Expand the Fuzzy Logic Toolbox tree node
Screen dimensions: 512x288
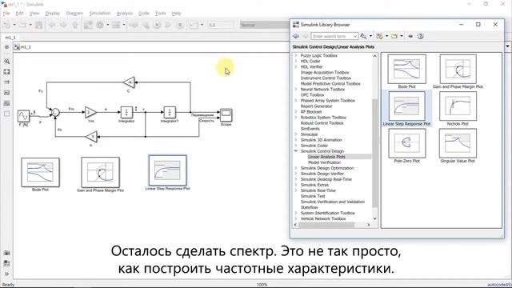(296, 55)
